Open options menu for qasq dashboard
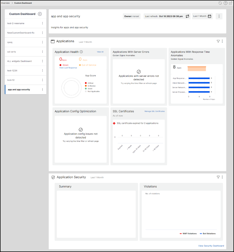 (42, 42)
